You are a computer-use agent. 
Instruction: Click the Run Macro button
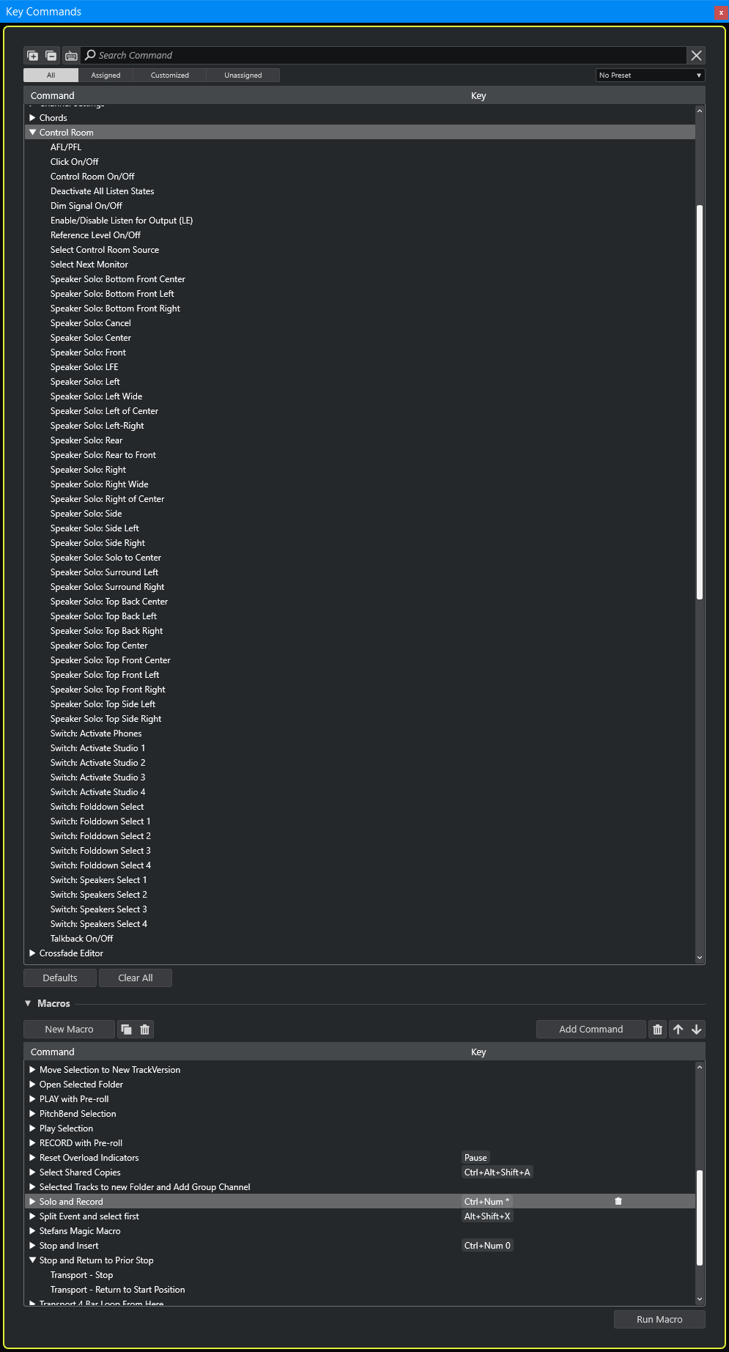[659, 1320]
